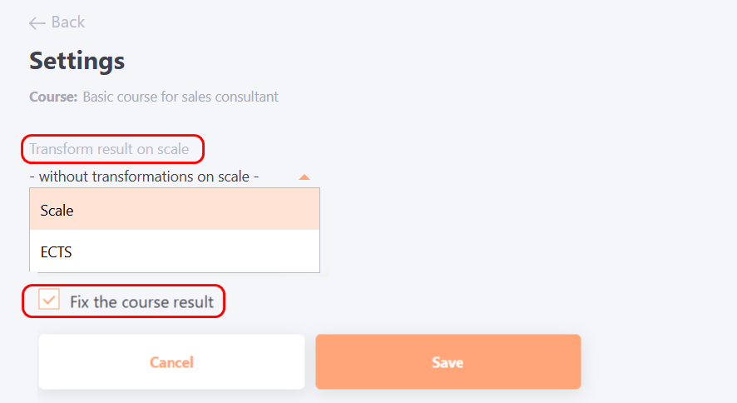Uncheck the course result fixing box
Viewport: 737px width, 403px height.
(x=49, y=300)
